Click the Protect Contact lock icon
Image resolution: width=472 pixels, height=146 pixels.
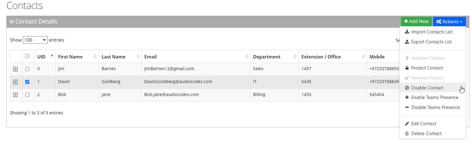coord(407,68)
